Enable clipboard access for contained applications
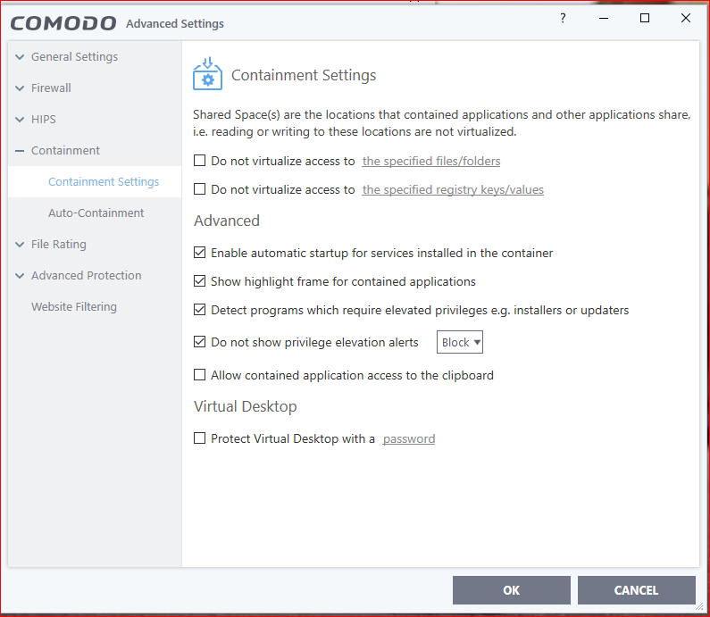 click(x=200, y=375)
